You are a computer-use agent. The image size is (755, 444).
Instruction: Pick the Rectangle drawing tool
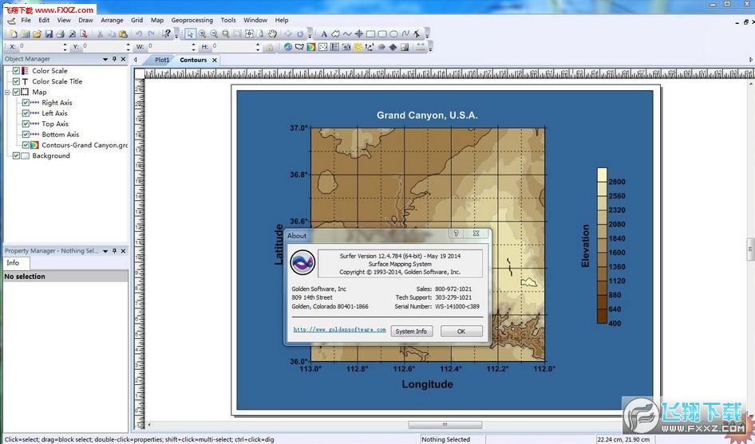(370, 34)
